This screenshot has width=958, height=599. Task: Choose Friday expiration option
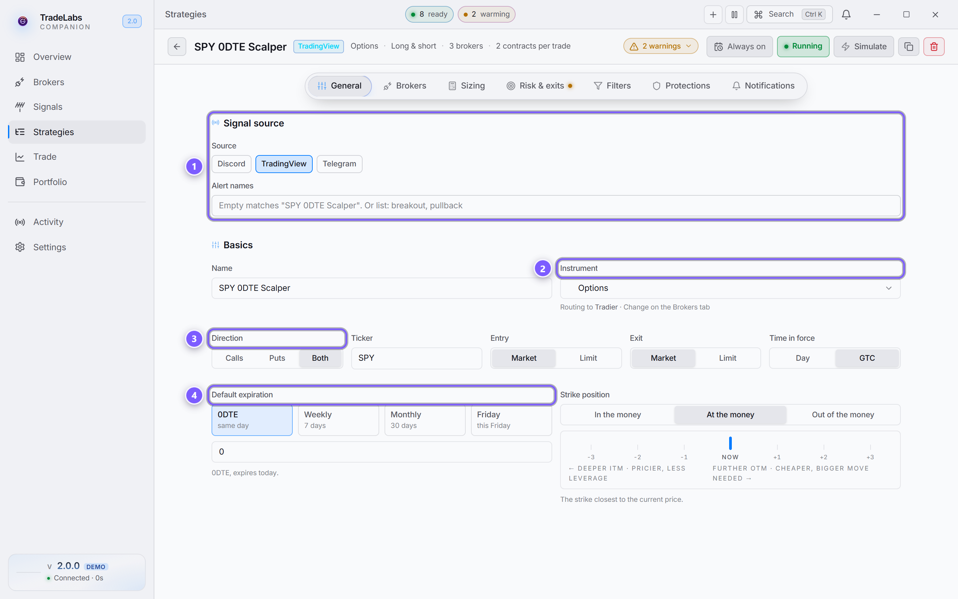[x=511, y=420]
